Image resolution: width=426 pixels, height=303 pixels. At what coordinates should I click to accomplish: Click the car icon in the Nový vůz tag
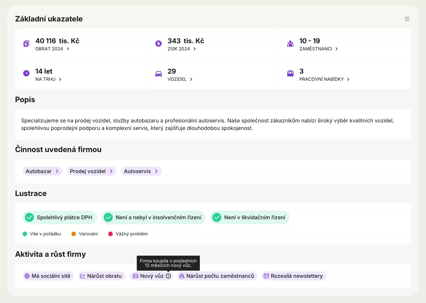point(136,276)
